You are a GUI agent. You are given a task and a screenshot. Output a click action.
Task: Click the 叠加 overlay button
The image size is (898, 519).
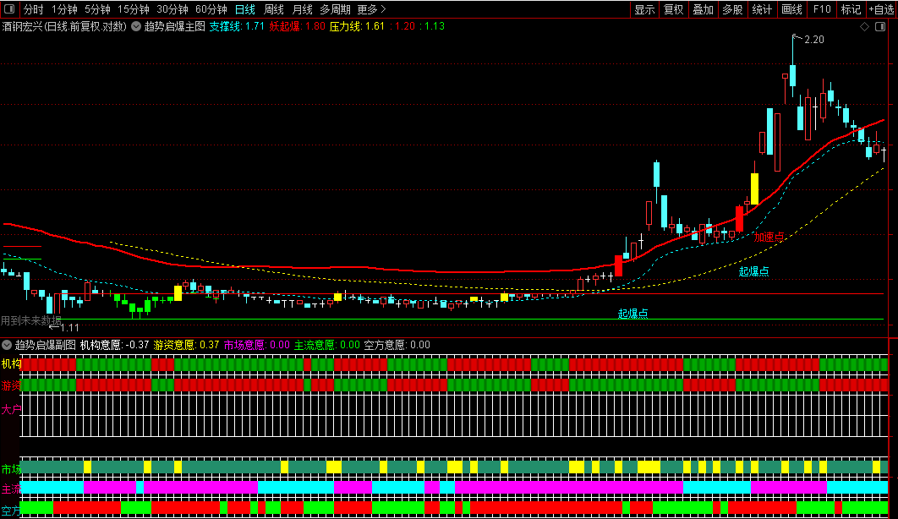[x=704, y=10]
